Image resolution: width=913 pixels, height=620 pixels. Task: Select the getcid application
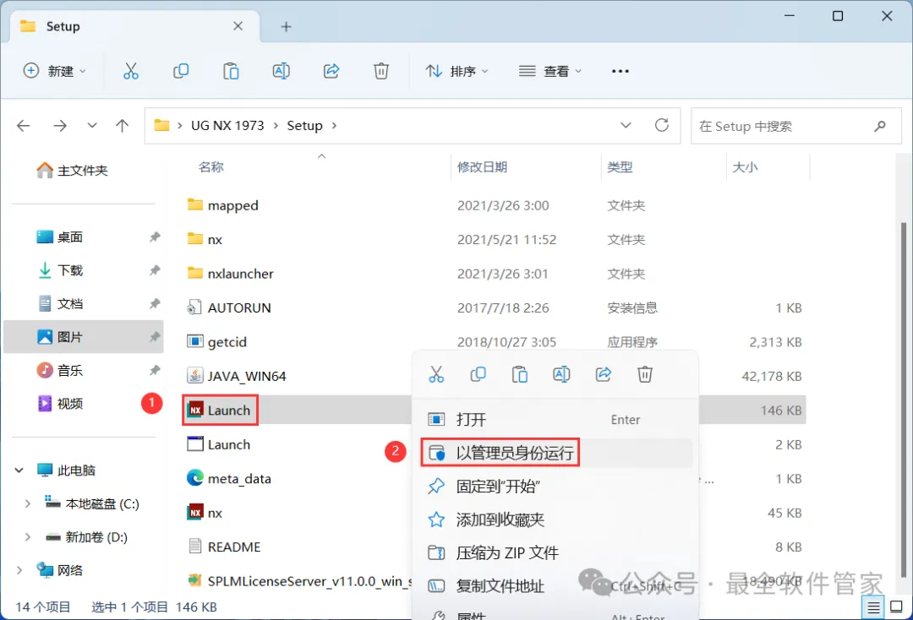click(x=217, y=341)
